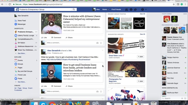Screen dimensions: 188x105
Task: Click chat Search field
Action: 171,98
